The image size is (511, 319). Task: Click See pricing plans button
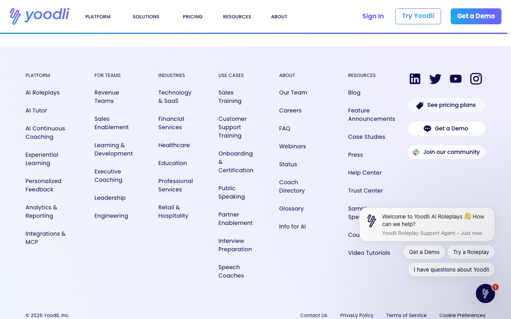click(x=447, y=105)
